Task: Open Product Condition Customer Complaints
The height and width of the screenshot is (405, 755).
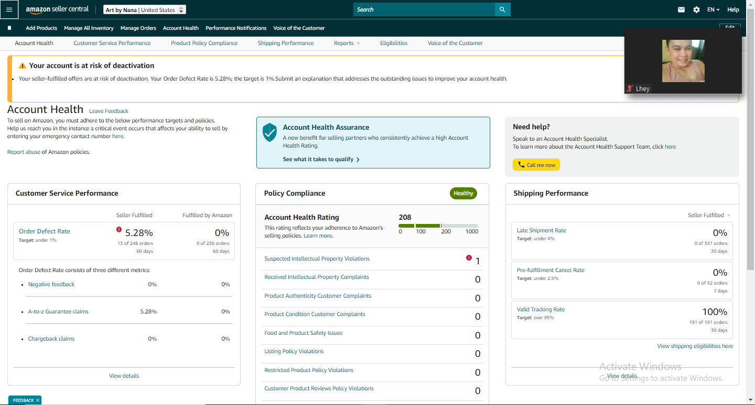Action: (x=315, y=314)
